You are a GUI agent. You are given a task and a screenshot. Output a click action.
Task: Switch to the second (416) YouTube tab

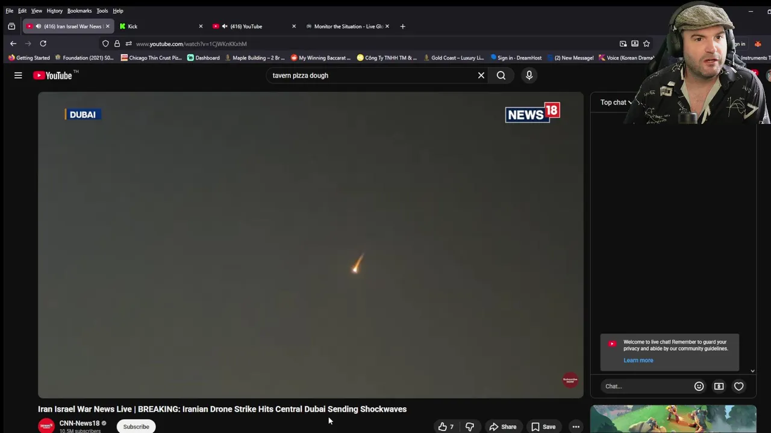click(x=253, y=26)
